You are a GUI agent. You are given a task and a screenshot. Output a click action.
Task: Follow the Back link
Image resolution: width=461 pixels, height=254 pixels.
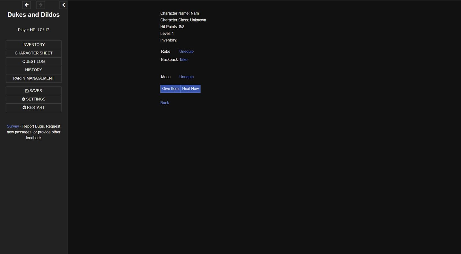point(165,103)
